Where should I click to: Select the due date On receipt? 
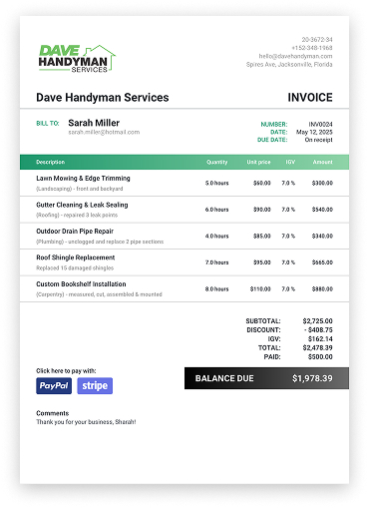(x=318, y=140)
